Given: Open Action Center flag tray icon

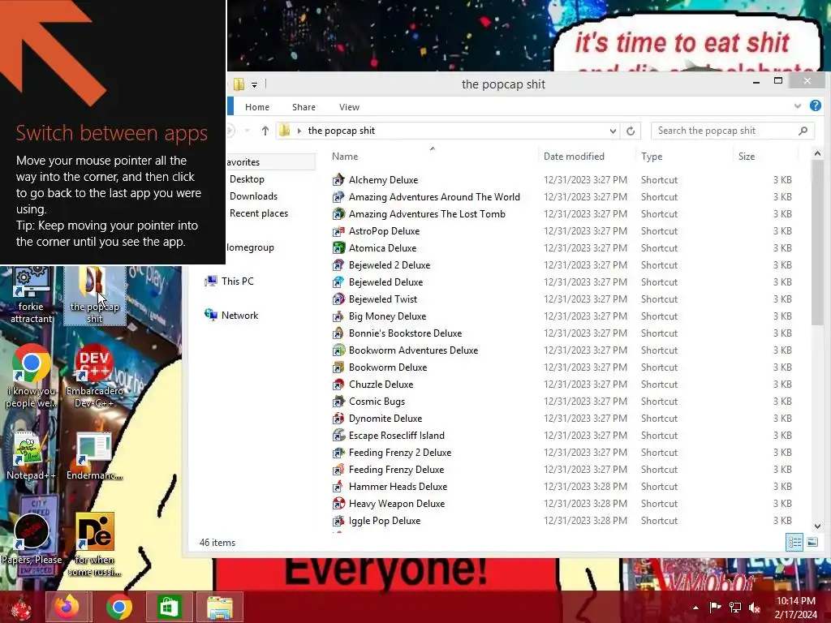Looking at the screenshot, I should 715,608.
